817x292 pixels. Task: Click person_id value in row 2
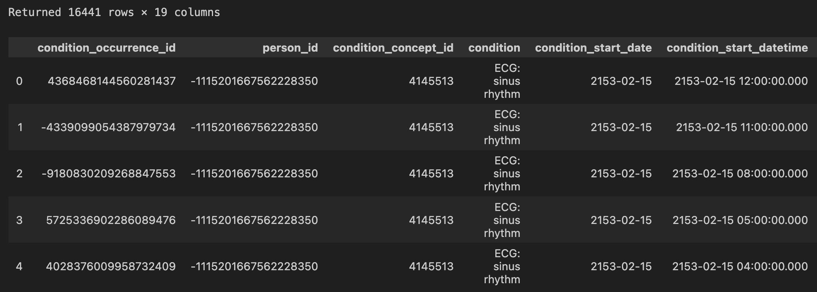(x=254, y=174)
